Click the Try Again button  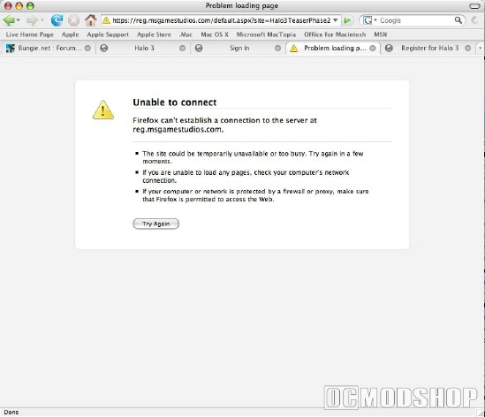point(155,224)
